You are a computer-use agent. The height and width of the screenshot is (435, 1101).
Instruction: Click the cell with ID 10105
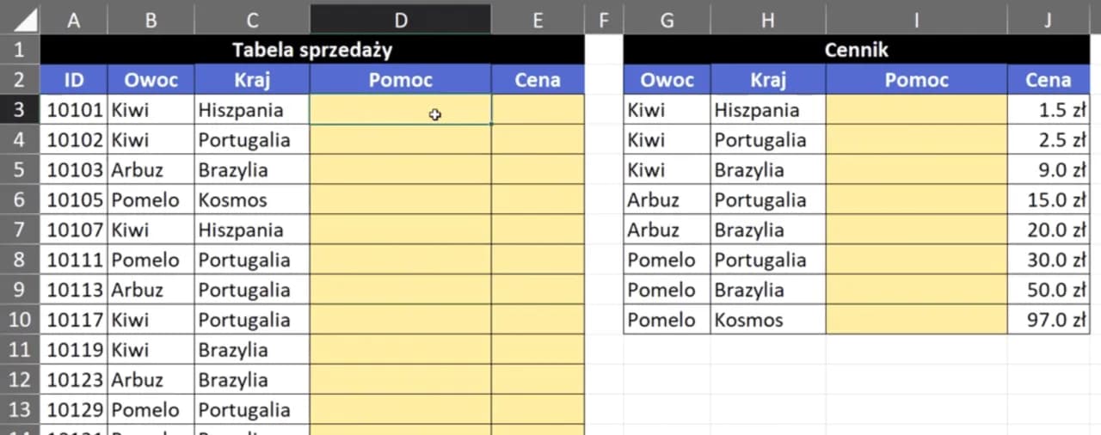pos(74,200)
